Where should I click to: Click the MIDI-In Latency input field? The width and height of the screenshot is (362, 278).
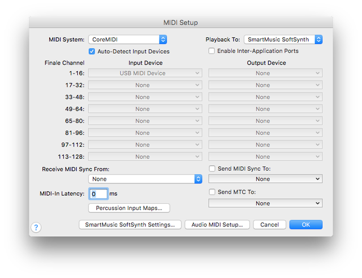[98, 194]
